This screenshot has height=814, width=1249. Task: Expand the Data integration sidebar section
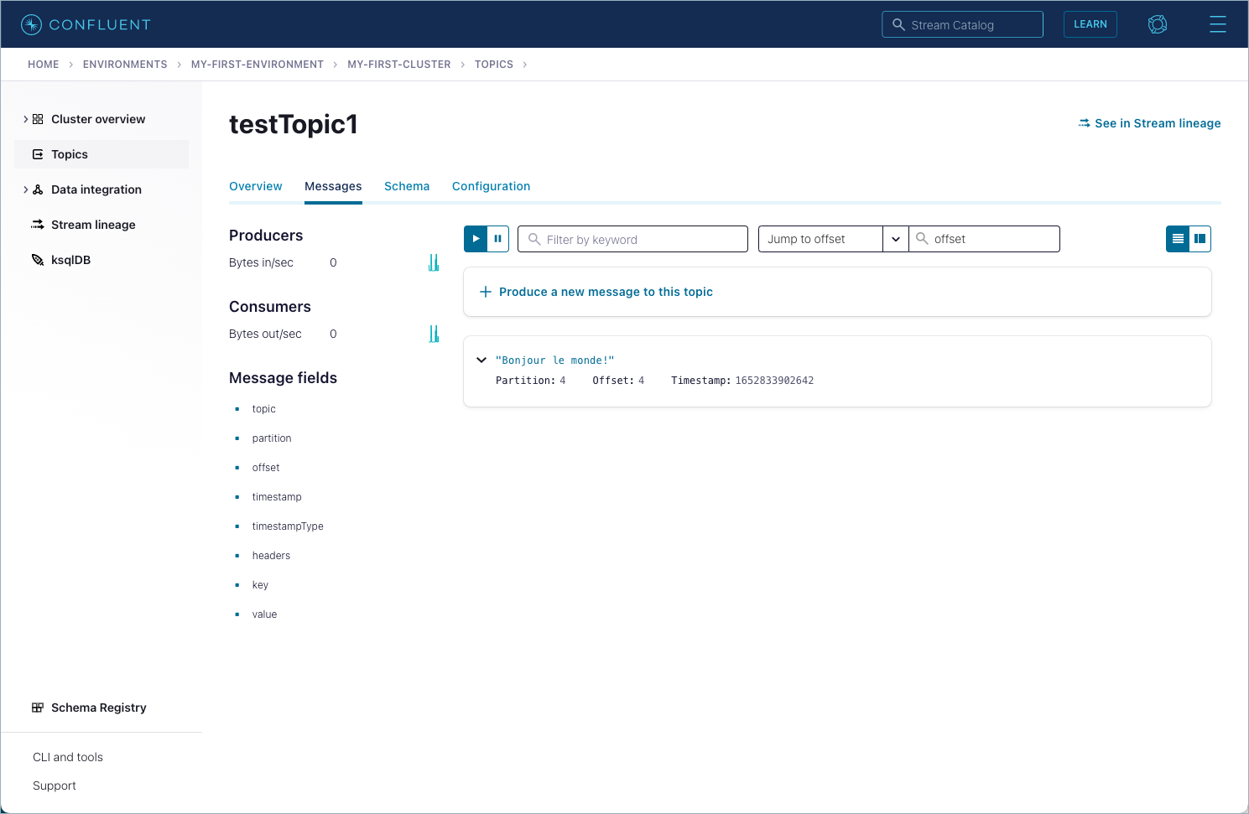click(x=24, y=189)
